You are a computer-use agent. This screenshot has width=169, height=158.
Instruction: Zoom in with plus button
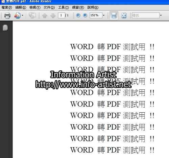point(85,15)
